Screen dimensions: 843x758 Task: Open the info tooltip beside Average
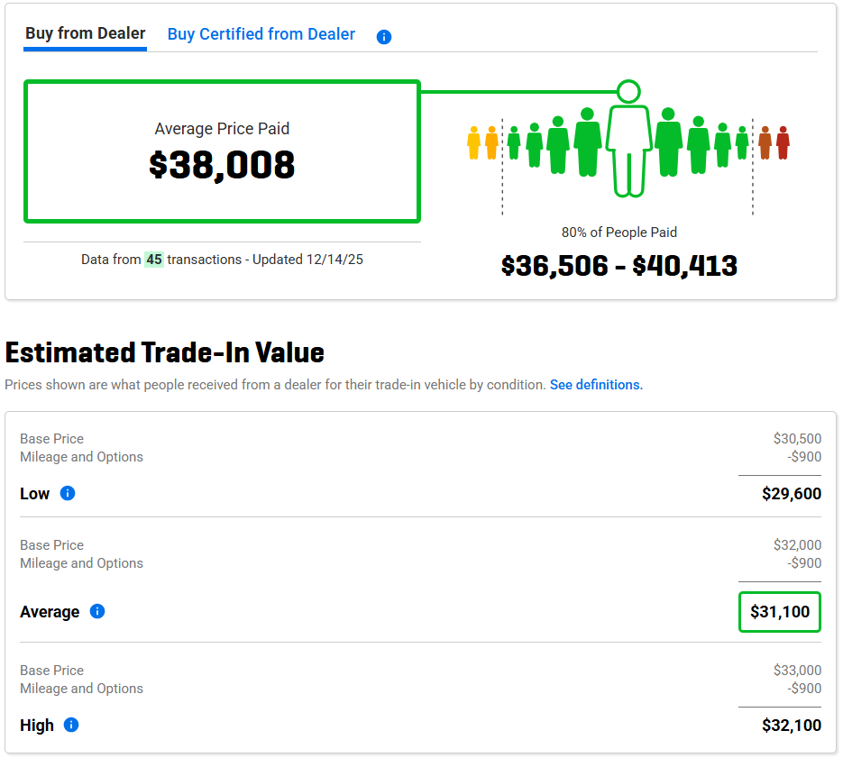pyautogui.click(x=97, y=611)
